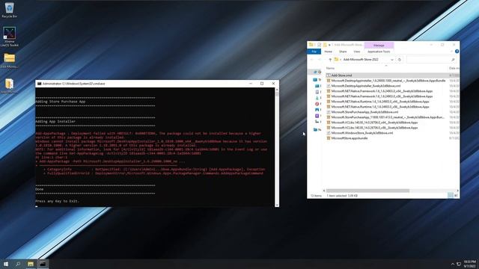Open the Command Prompt title bar system icon

(39, 83)
